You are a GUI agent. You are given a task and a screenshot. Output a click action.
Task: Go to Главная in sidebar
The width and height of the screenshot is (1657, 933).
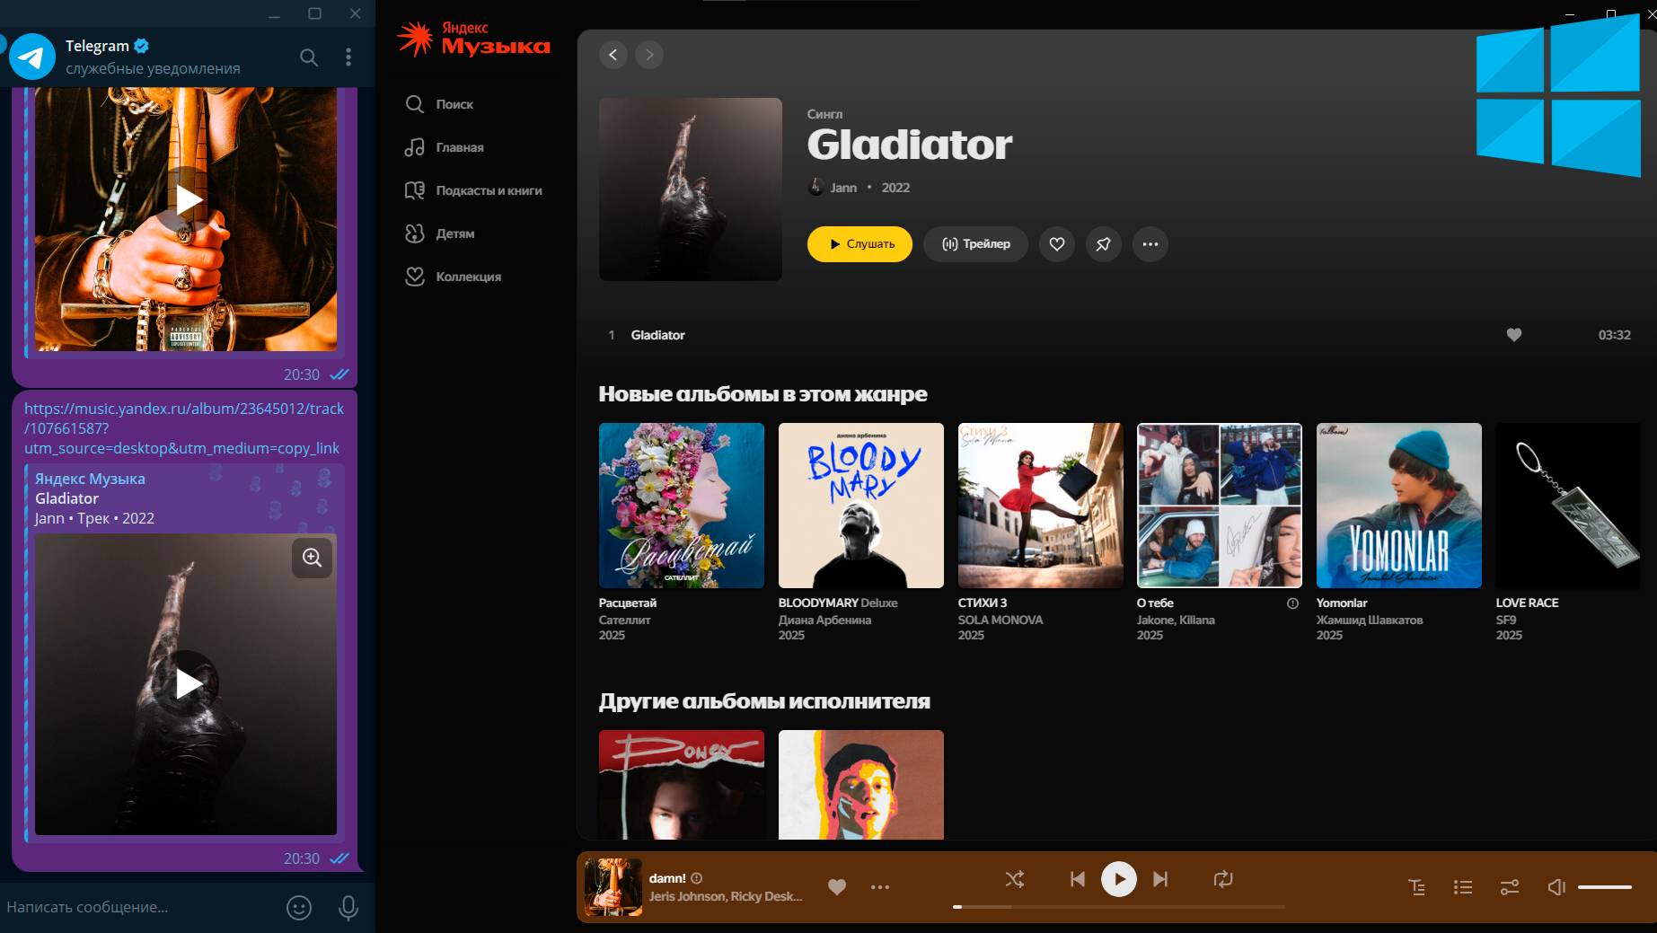(x=445, y=147)
